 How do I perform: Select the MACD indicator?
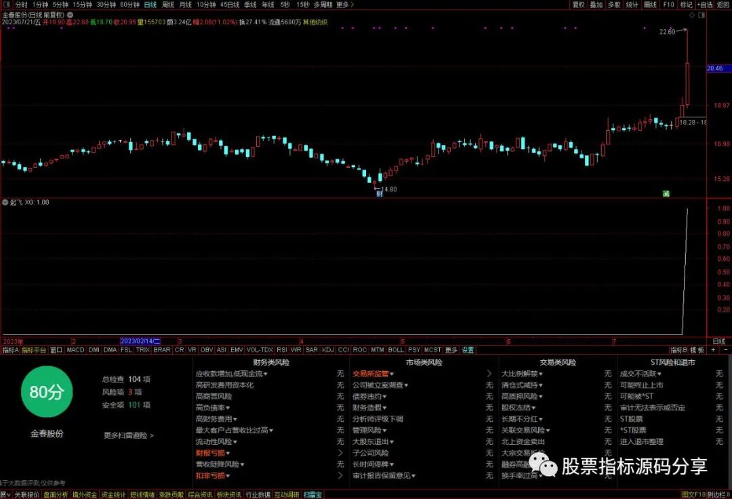(x=75, y=350)
